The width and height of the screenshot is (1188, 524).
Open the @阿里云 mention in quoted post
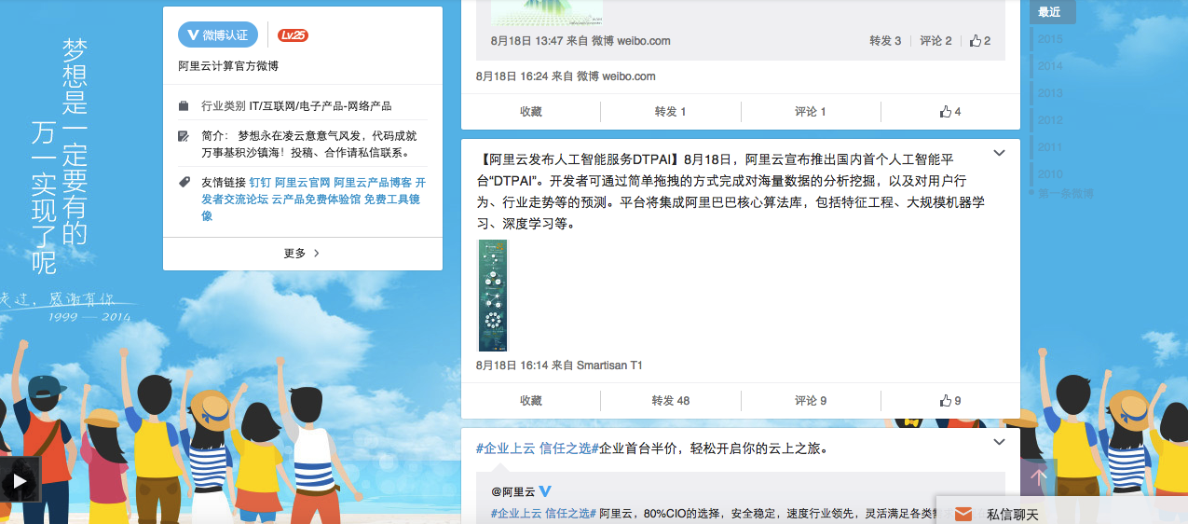point(513,491)
